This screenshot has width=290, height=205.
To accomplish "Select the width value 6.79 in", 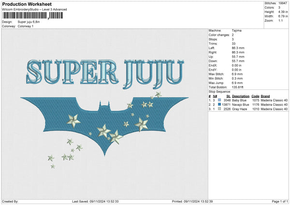I will 283,16.
